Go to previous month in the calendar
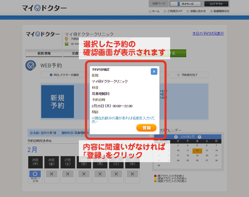The image size is (249, 197). tap(176, 137)
